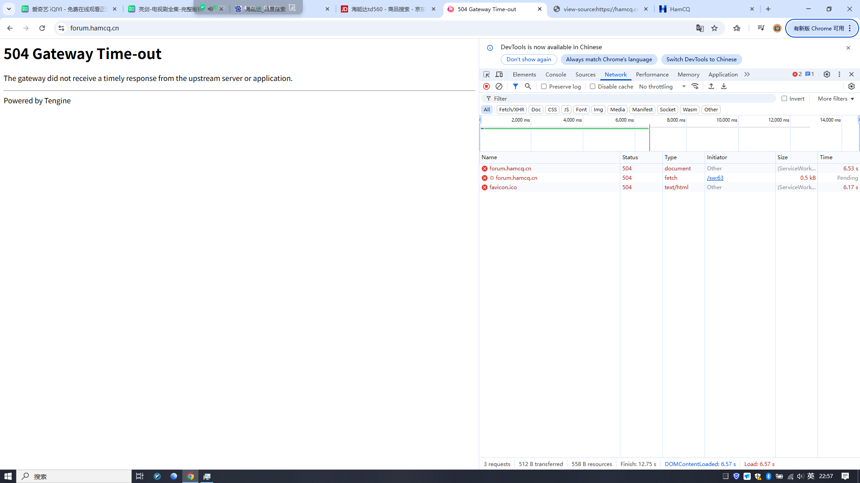Toggle the device toolbar icon
The image size is (860, 483).
pyautogui.click(x=499, y=74)
